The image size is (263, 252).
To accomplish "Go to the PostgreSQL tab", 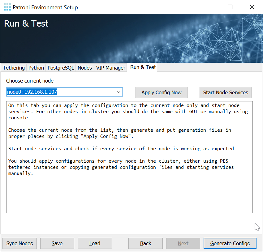I will tap(61, 68).
